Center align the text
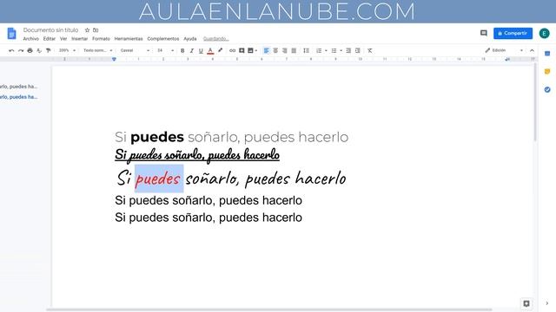 click(275, 50)
